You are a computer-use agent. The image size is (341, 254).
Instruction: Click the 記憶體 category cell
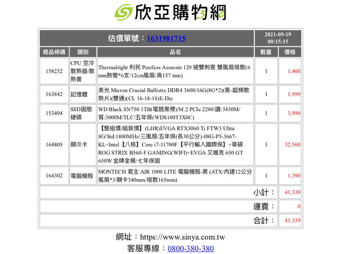coord(83,94)
